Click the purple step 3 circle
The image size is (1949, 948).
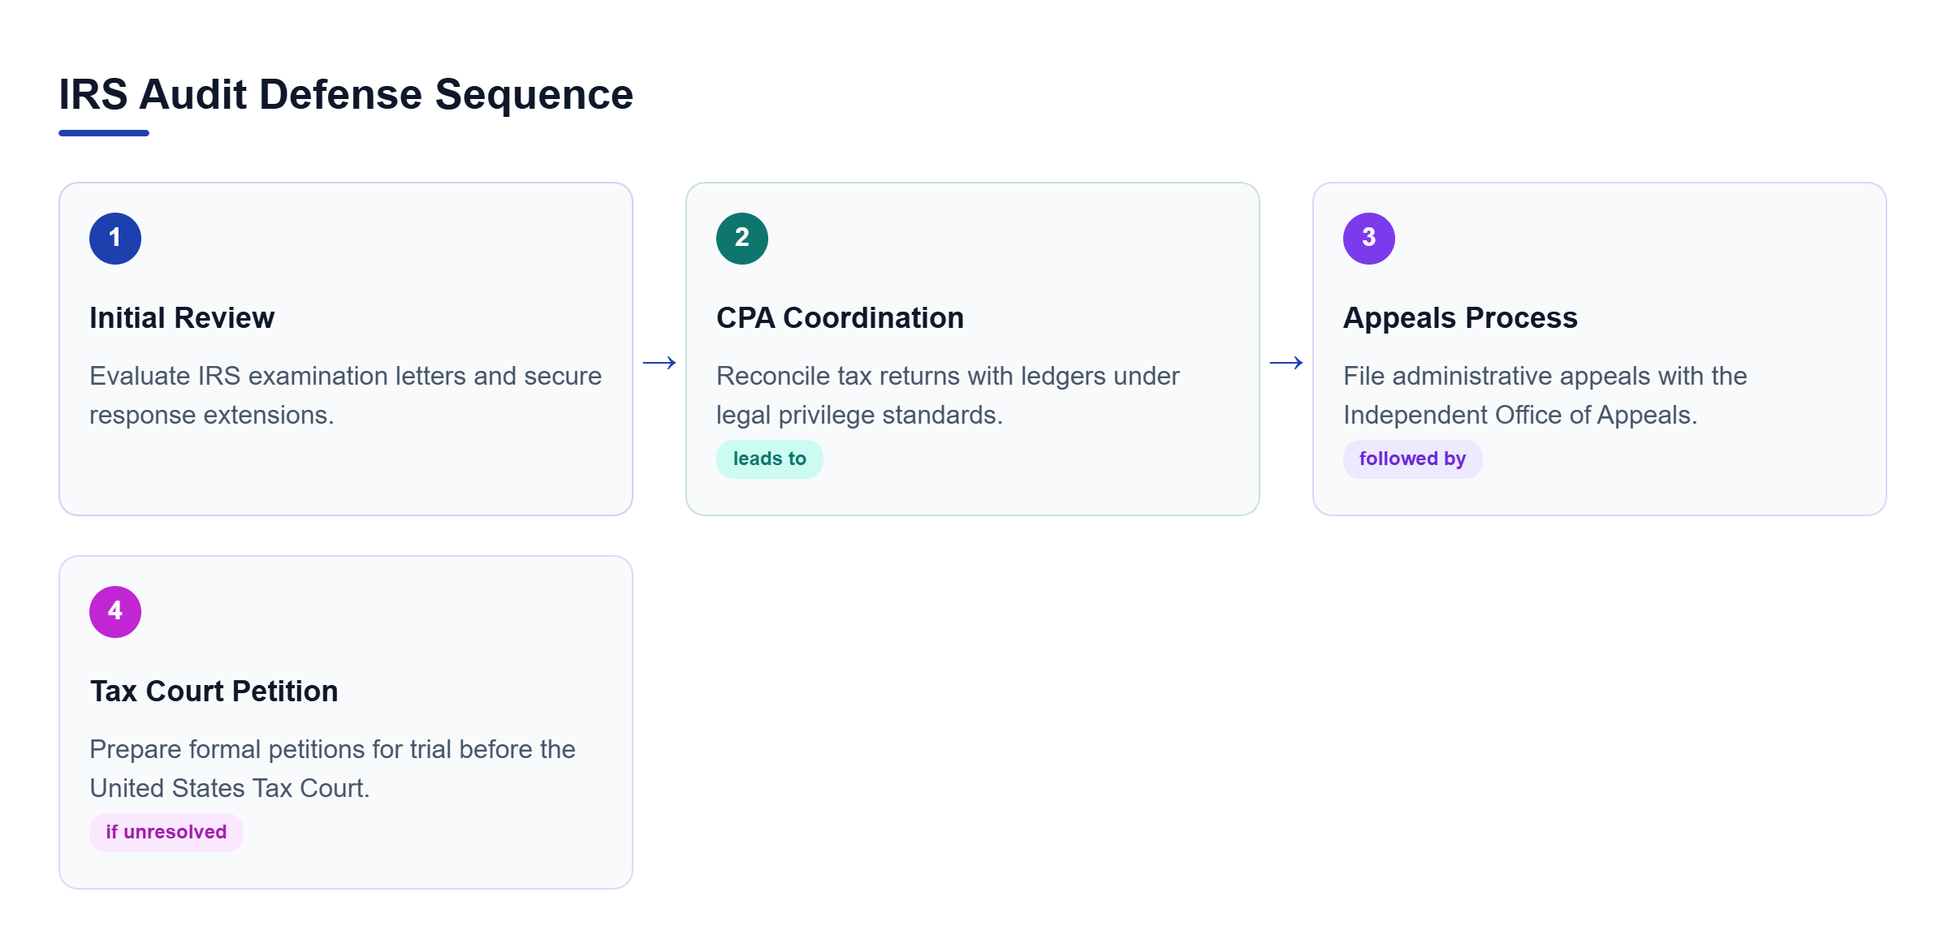point(1369,239)
